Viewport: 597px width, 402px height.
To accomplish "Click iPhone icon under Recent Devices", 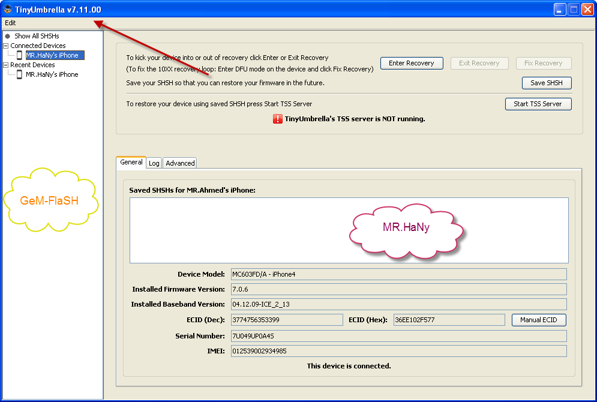I will pyautogui.click(x=20, y=74).
